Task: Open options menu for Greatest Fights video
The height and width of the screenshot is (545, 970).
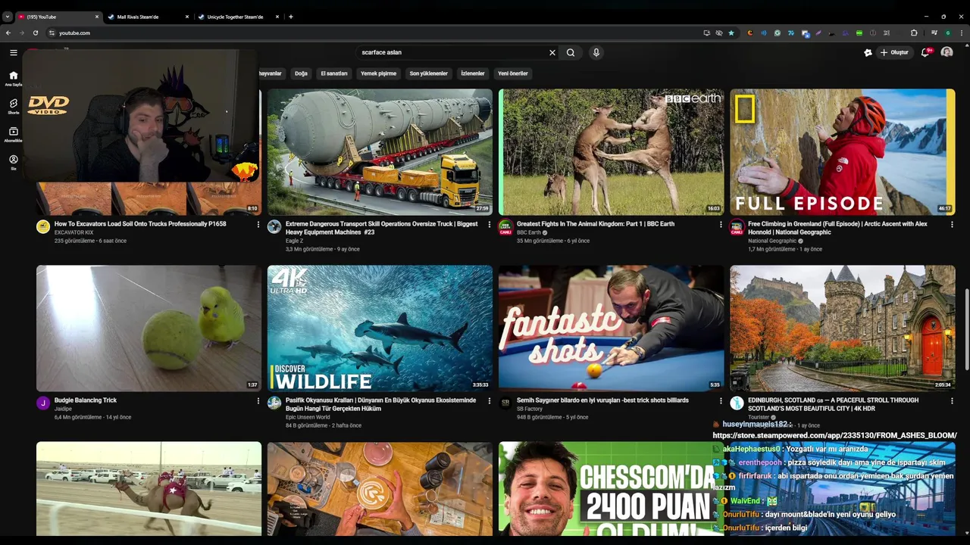Action: click(721, 225)
